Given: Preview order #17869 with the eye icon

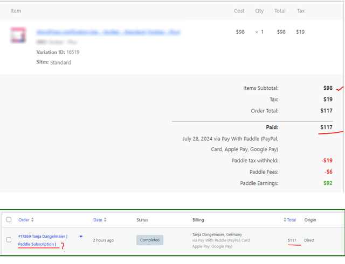Looking at the screenshot, I should tap(81, 237).
